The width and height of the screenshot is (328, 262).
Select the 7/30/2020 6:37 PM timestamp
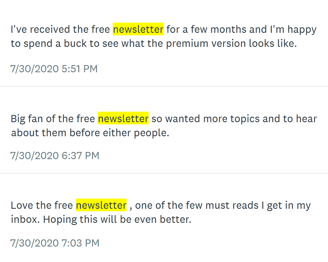tap(55, 156)
